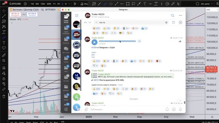Seek in the voice message waveform
Screen dimensions: 219x123
pos(117,41)
